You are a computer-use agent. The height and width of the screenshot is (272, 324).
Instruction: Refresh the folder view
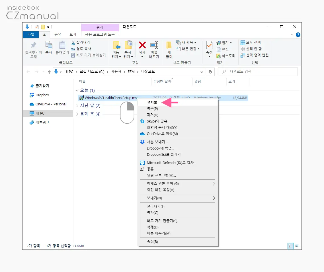point(210,72)
